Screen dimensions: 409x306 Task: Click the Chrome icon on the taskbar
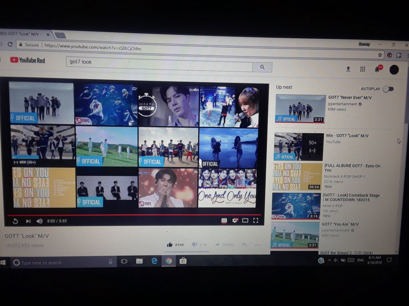(168, 261)
